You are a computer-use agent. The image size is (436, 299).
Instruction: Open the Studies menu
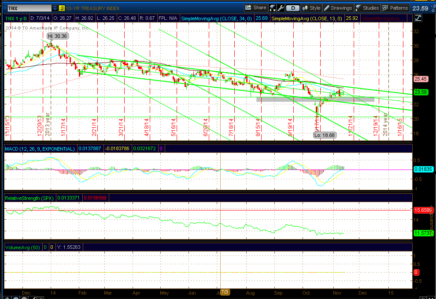[367, 8]
